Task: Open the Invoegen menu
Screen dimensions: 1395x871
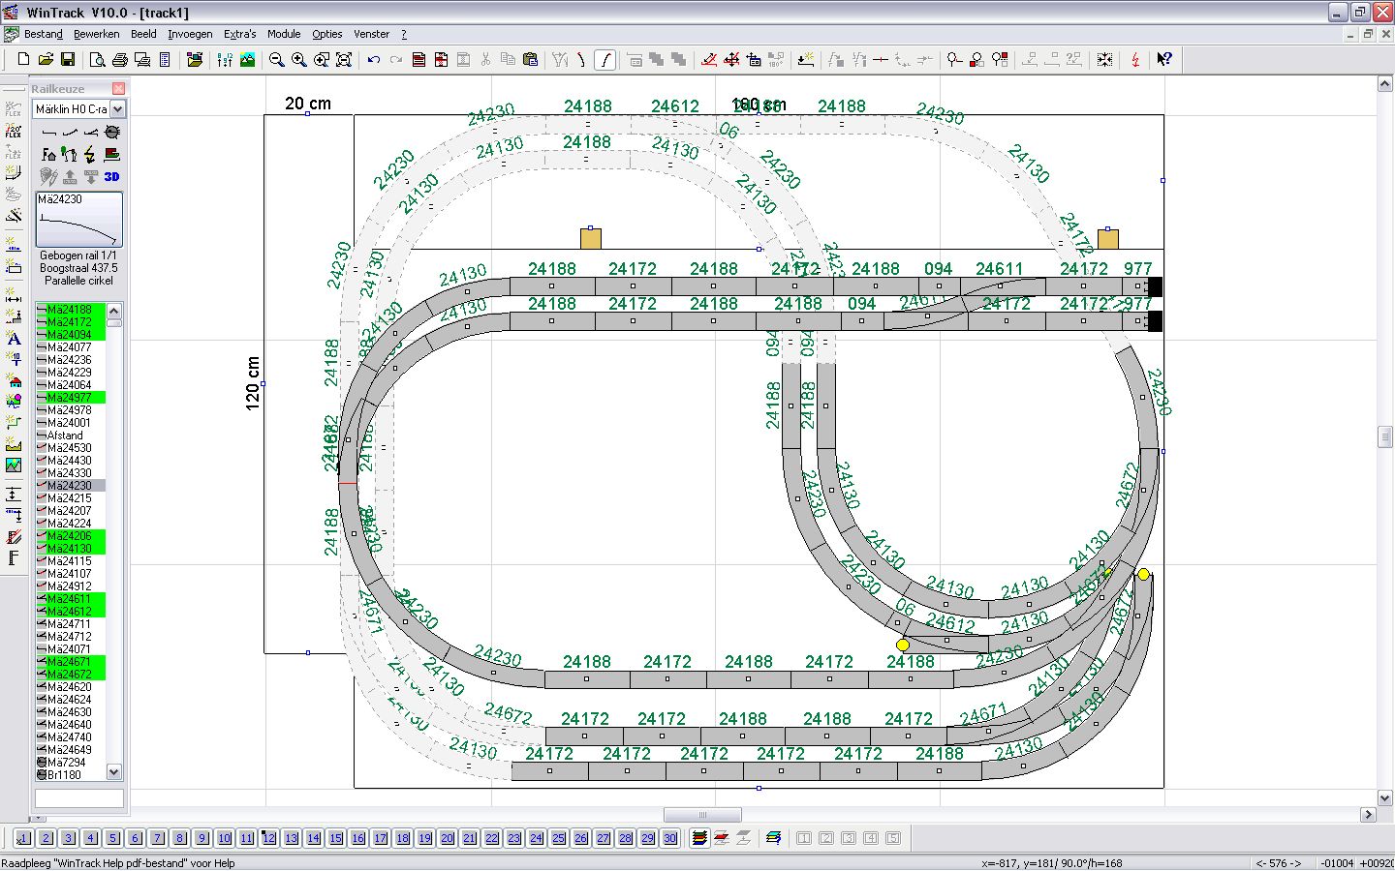Action: point(190,34)
